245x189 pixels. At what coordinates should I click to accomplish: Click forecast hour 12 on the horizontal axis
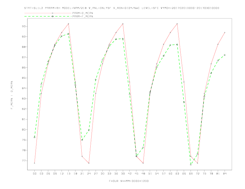[62, 174]
